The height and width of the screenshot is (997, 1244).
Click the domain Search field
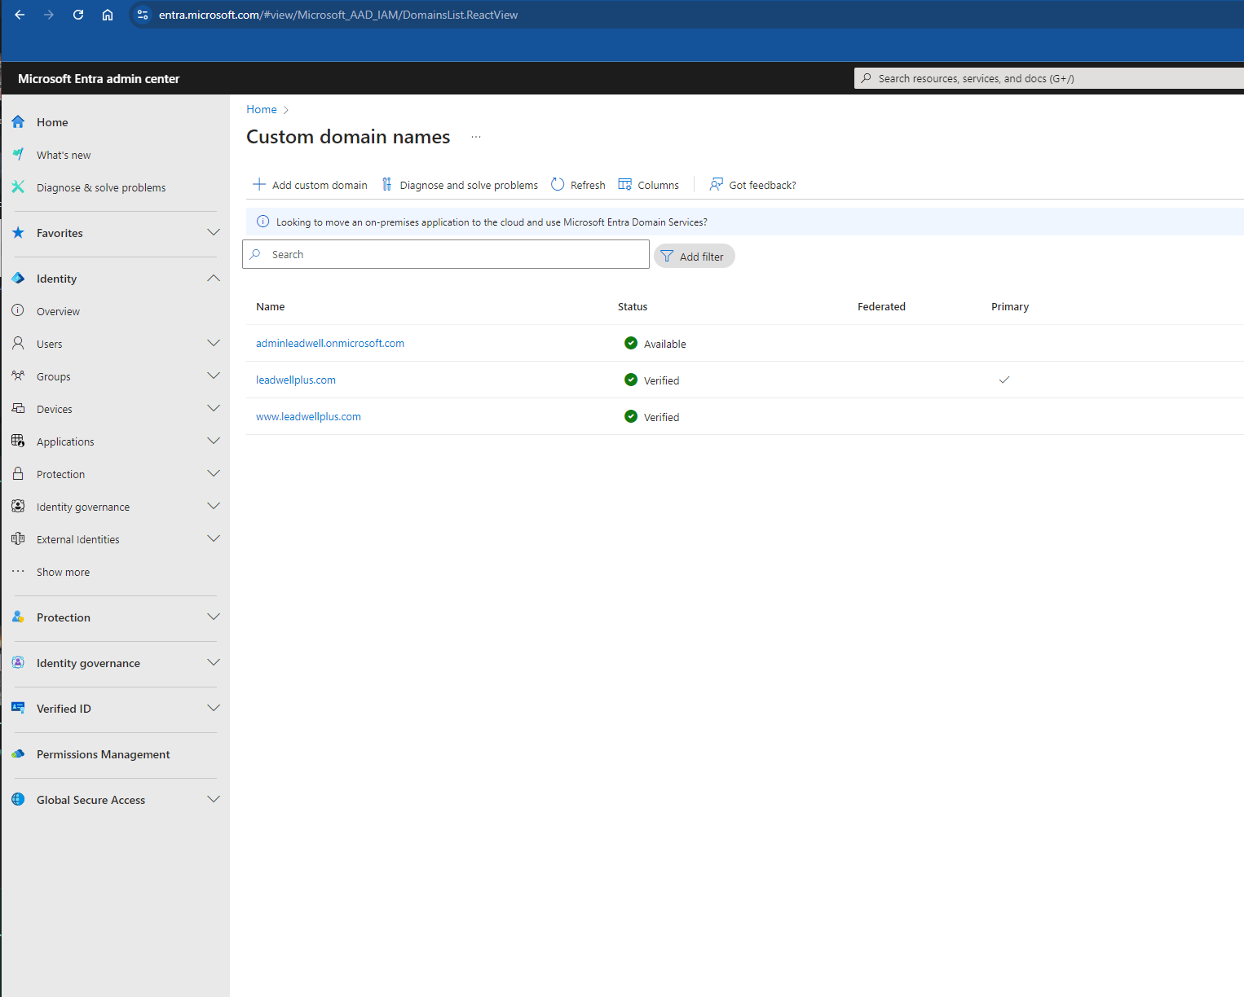tap(446, 254)
